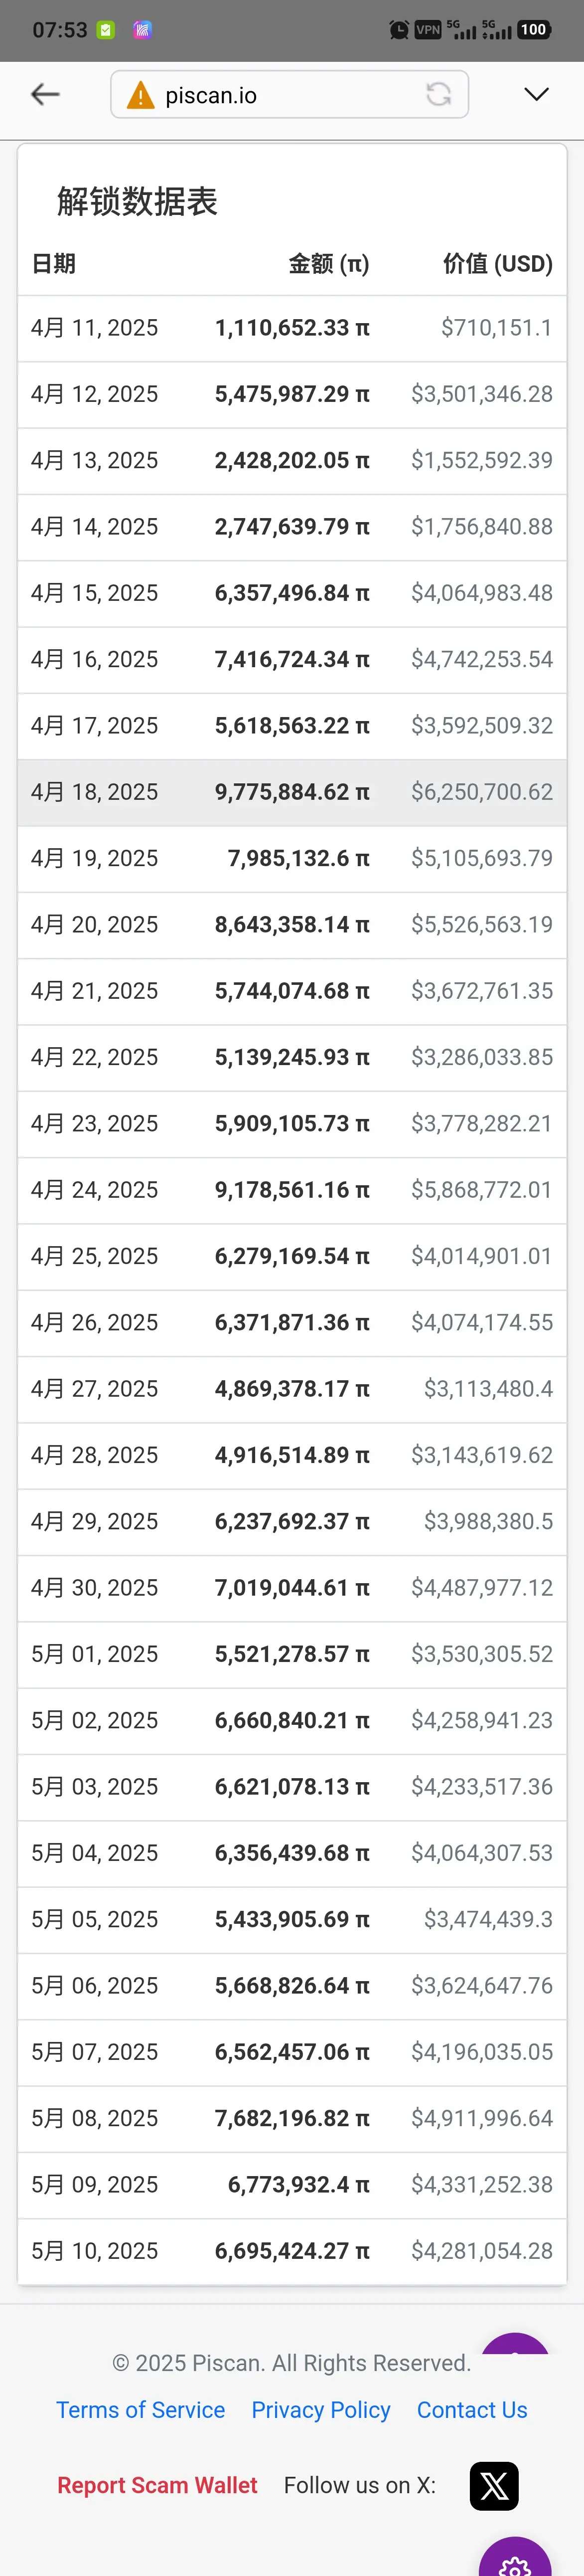Image resolution: width=584 pixels, height=2576 pixels.
Task: Tap the VPN status bar icon
Action: (428, 29)
